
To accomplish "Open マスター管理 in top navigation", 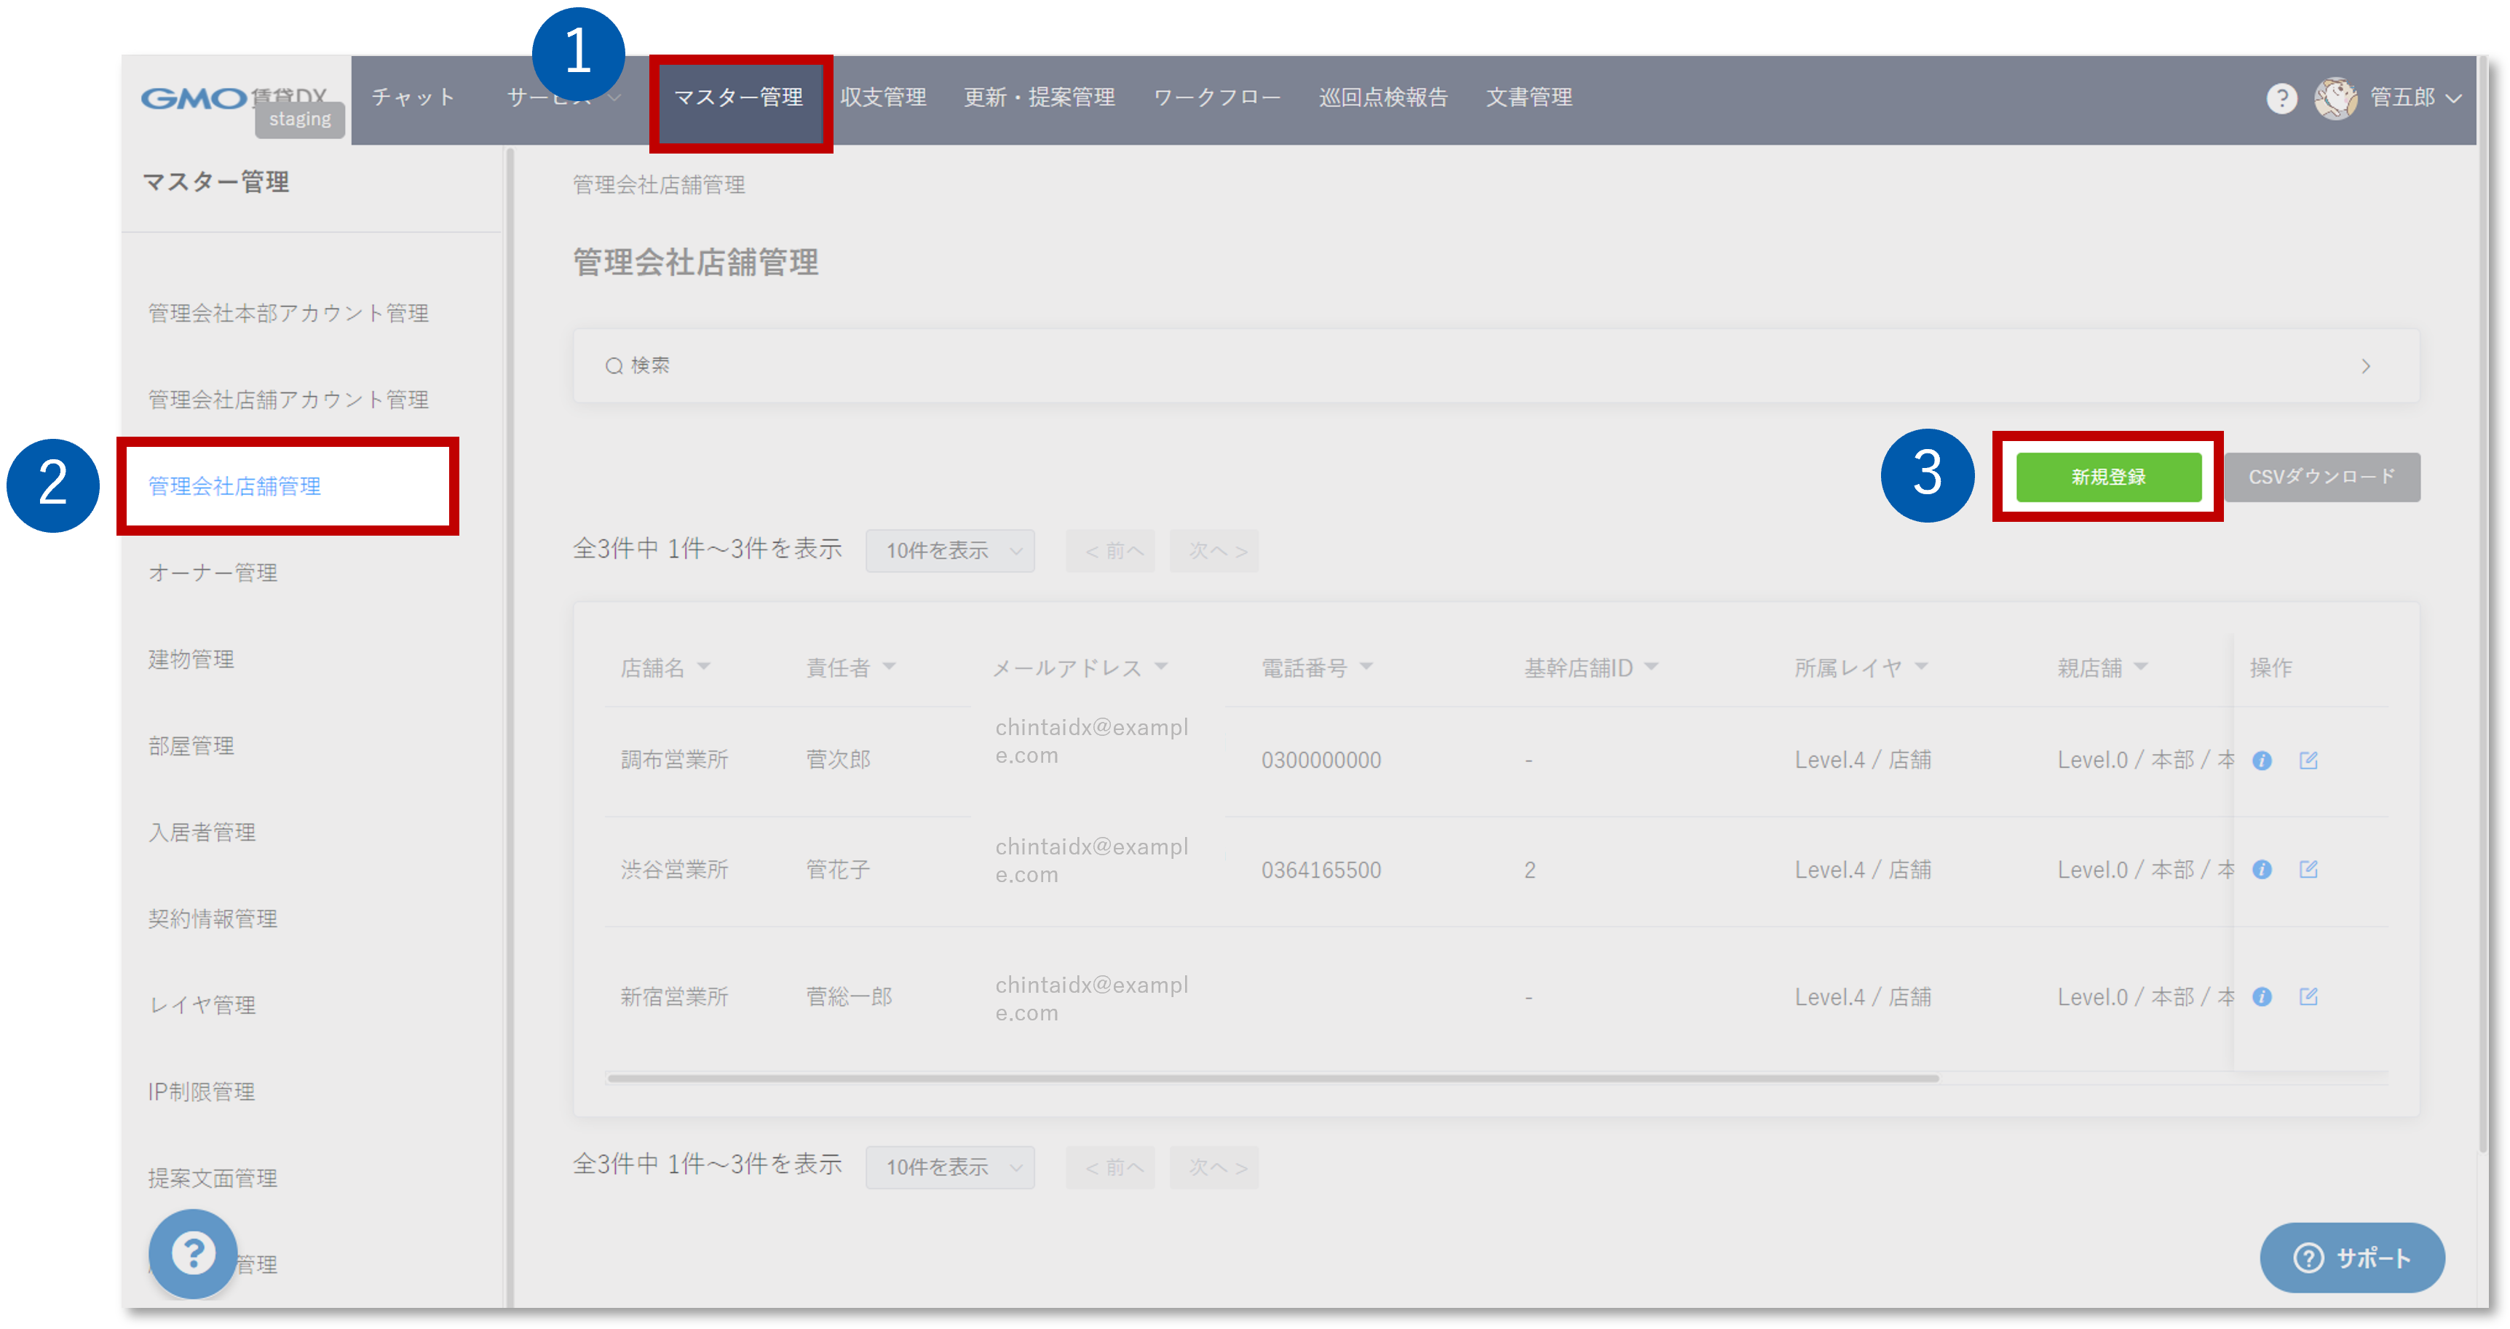I will coord(739,98).
